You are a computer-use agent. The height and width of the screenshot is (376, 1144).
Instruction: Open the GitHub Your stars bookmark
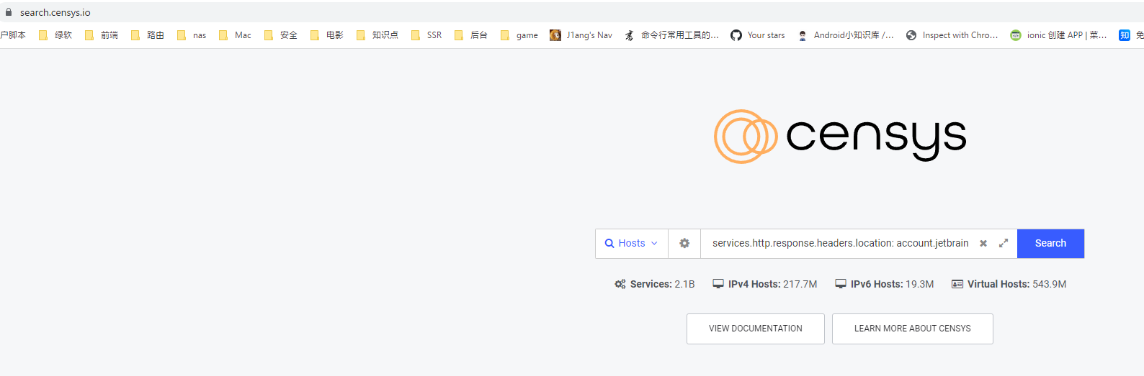(758, 35)
